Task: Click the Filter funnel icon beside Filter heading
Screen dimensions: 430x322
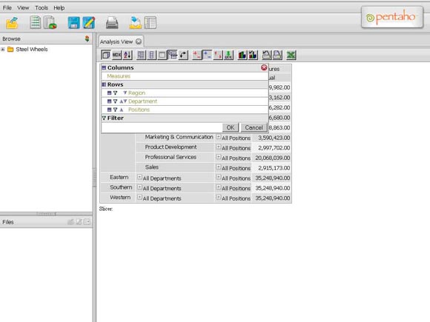Action: (104, 118)
